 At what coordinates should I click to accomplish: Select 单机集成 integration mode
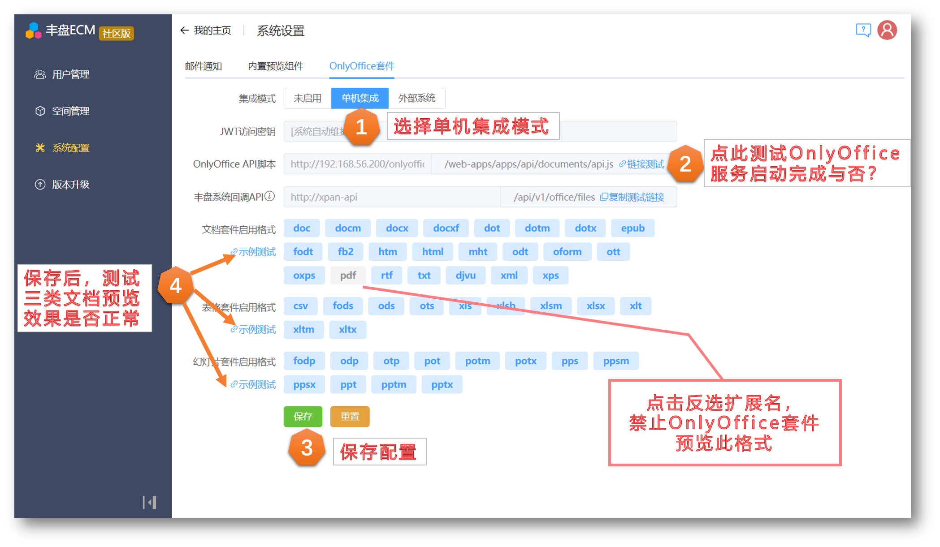pyautogui.click(x=360, y=98)
